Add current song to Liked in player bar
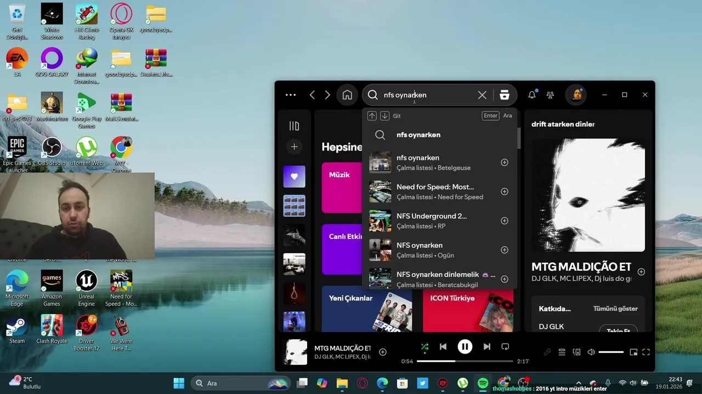Viewport: 702px width, 394px height. click(x=383, y=352)
